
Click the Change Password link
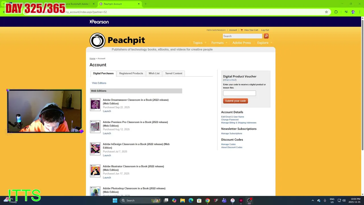pos(230,120)
